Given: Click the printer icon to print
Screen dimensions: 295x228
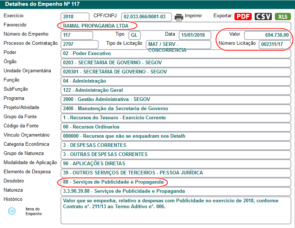Looking at the screenshot, I should coord(179,17).
